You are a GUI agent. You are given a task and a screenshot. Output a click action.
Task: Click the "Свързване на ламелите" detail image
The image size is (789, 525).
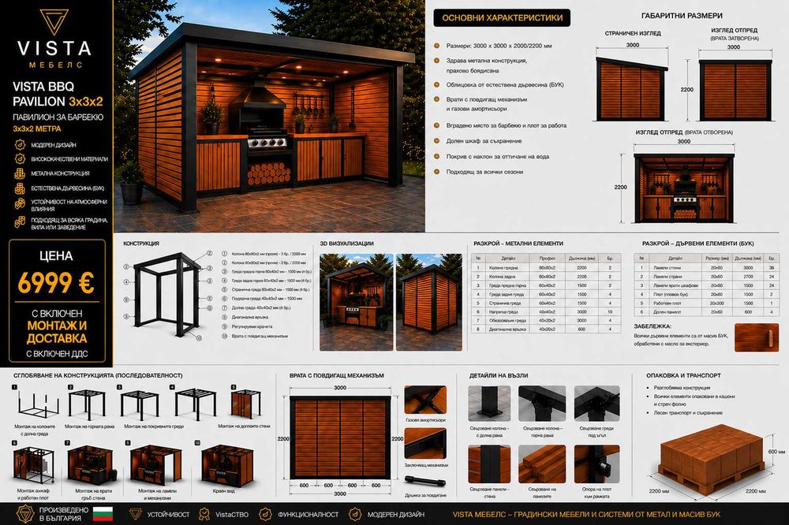tap(542, 464)
